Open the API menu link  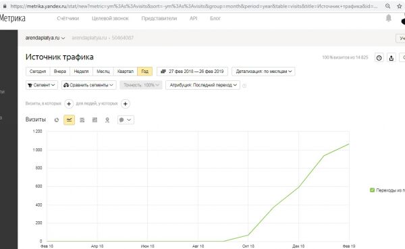click(x=194, y=18)
